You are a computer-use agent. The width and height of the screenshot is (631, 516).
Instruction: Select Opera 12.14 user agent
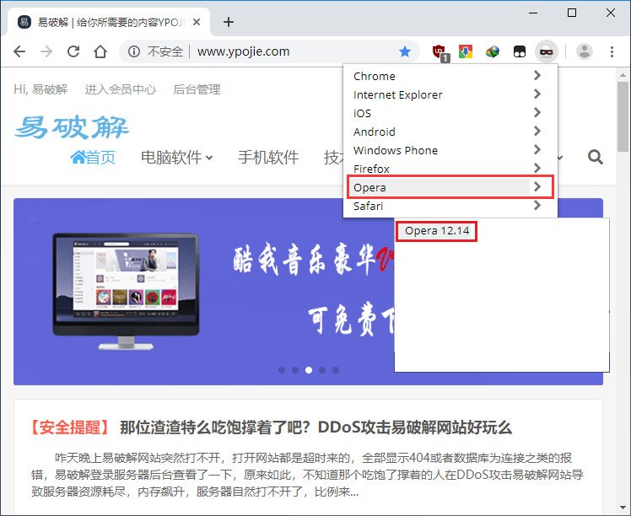coord(436,230)
